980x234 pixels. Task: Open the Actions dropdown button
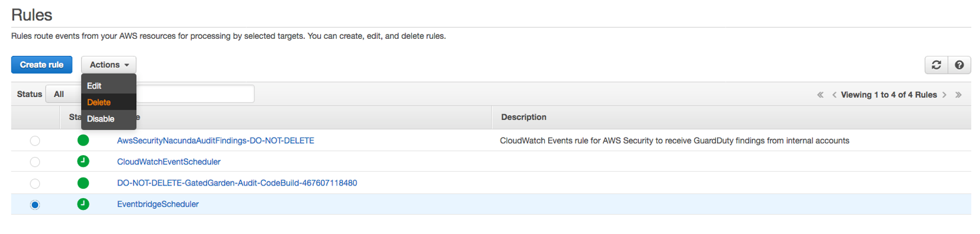109,65
